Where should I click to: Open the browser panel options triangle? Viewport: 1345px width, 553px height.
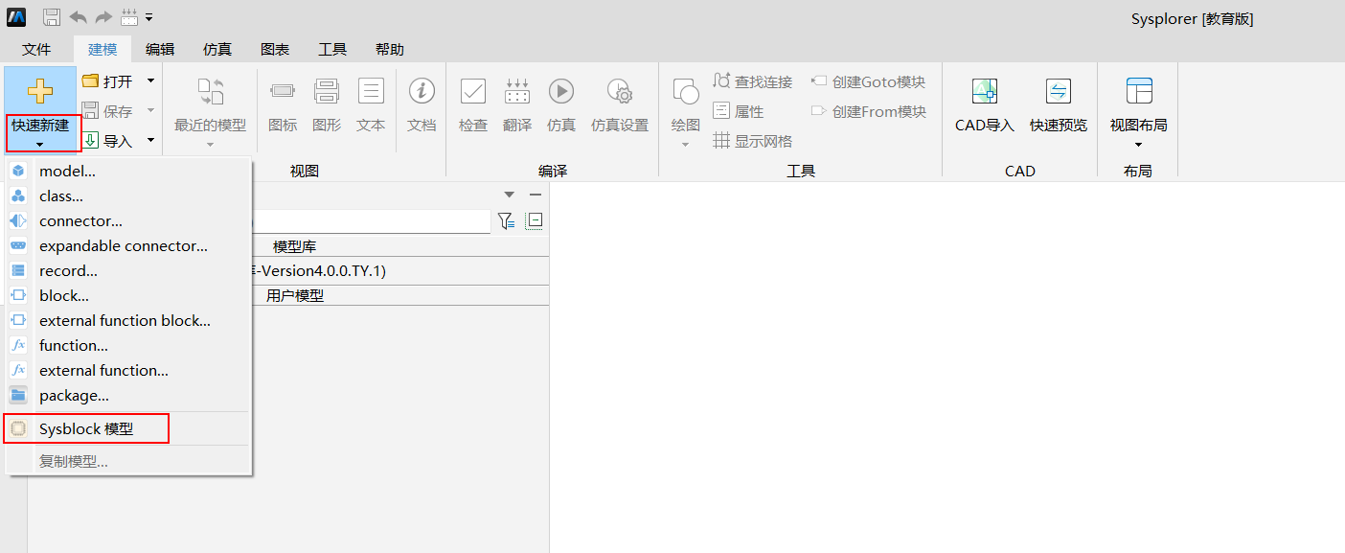[510, 195]
